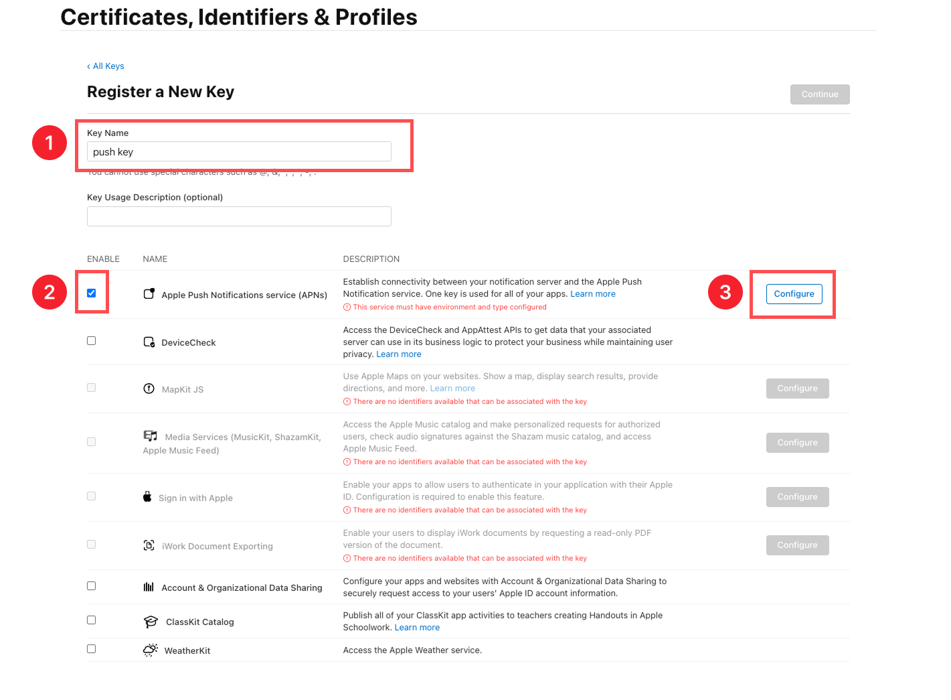Click into the Key Name field
Screen dimensions: 951x700
click(239, 152)
